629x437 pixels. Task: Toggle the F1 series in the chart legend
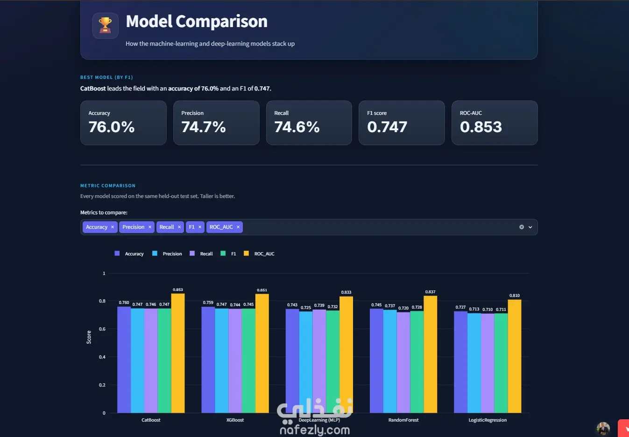point(228,254)
